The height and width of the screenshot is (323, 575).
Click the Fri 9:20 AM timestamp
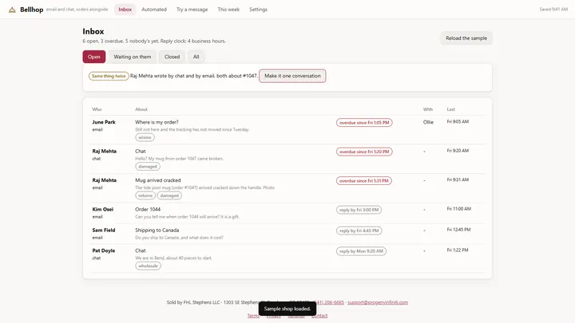point(458,151)
